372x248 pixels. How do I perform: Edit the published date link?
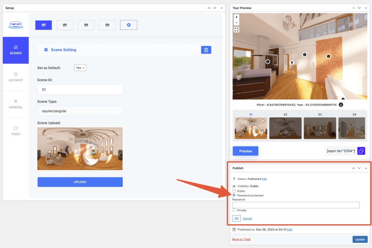(290, 229)
